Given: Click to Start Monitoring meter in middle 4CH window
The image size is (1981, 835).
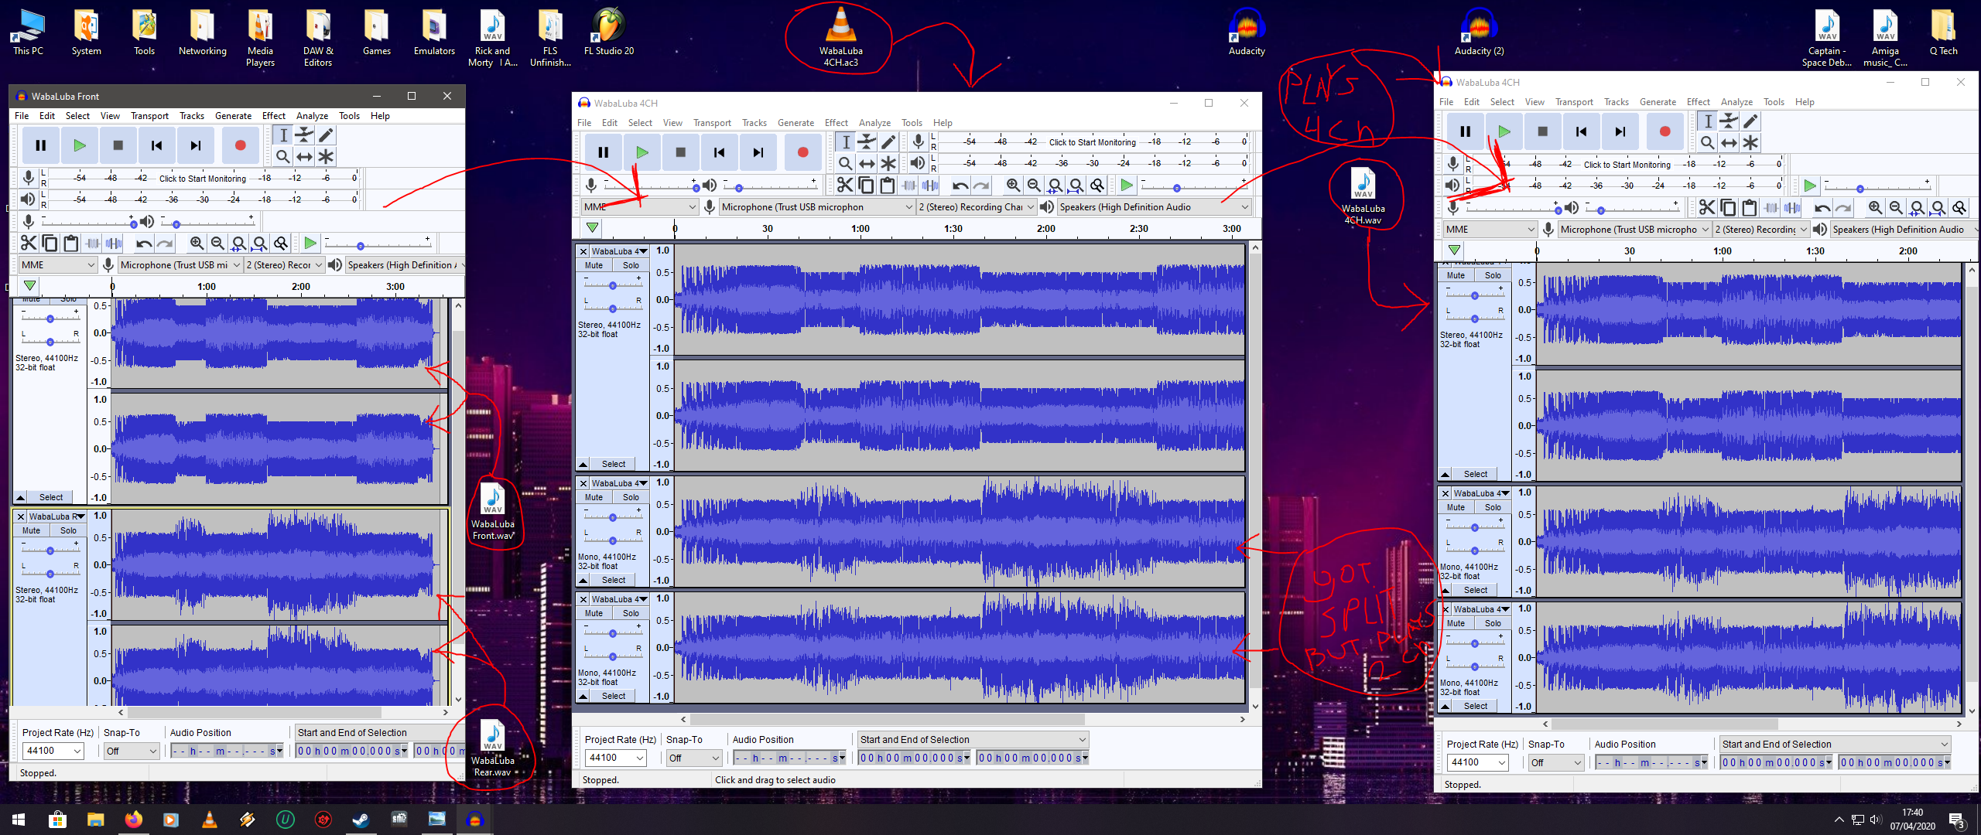Looking at the screenshot, I should click(1092, 142).
